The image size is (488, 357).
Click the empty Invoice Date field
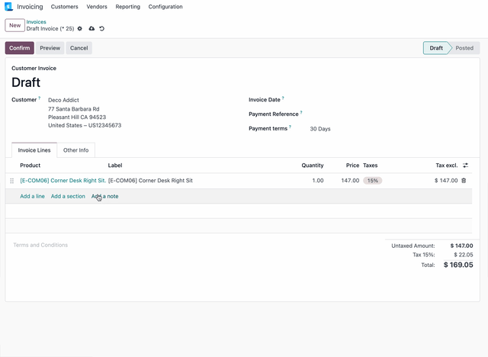pyautogui.click(x=390, y=100)
